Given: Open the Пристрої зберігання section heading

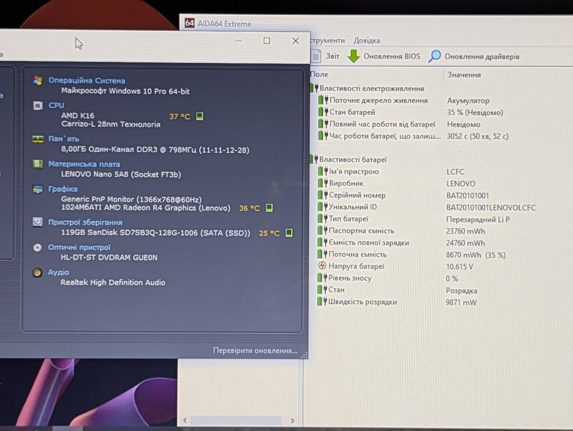Looking at the screenshot, I should pyautogui.click(x=85, y=222).
